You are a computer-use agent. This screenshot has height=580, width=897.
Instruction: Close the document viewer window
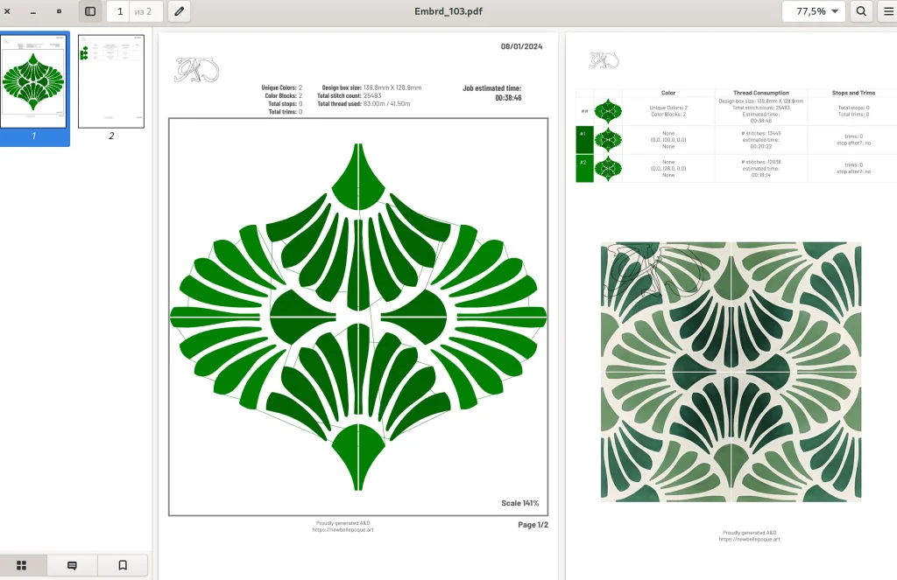point(7,11)
